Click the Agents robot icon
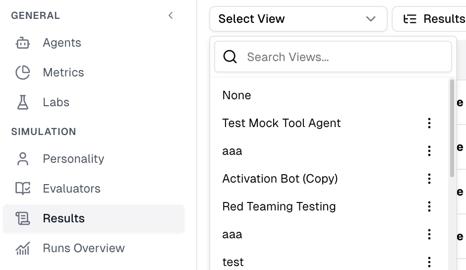Image resolution: width=466 pixels, height=270 pixels. tap(23, 43)
